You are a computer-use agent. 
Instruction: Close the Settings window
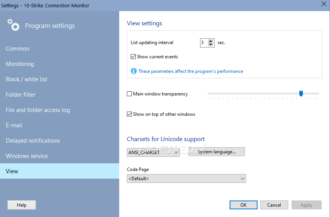click(x=324, y=4)
